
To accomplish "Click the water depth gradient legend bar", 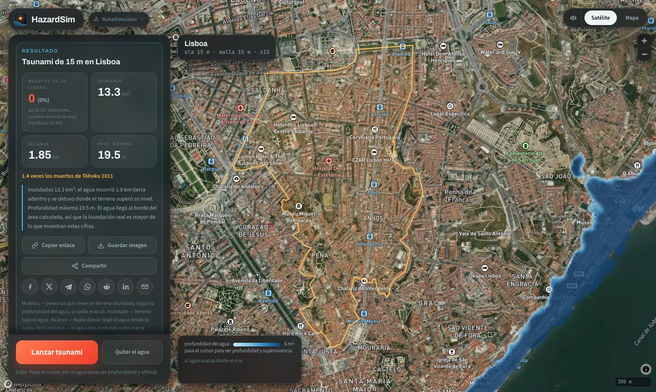I will click(257, 344).
